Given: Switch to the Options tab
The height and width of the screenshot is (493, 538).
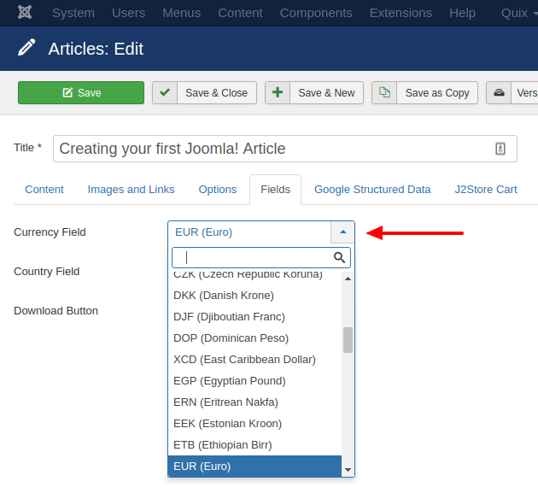Looking at the screenshot, I should coord(218,189).
